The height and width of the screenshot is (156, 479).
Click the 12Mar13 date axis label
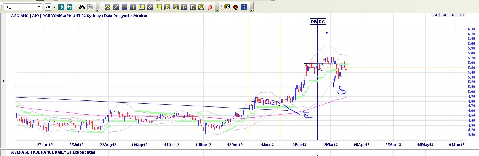pyautogui.click(x=330, y=145)
